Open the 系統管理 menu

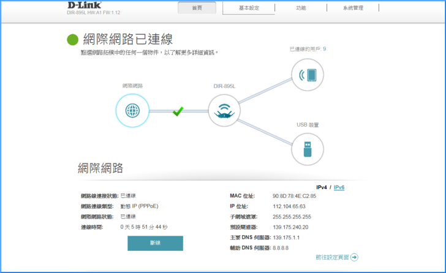pyautogui.click(x=353, y=8)
